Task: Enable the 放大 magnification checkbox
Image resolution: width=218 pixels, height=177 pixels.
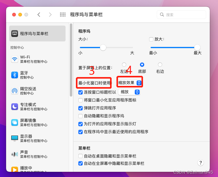Action: click(151, 39)
